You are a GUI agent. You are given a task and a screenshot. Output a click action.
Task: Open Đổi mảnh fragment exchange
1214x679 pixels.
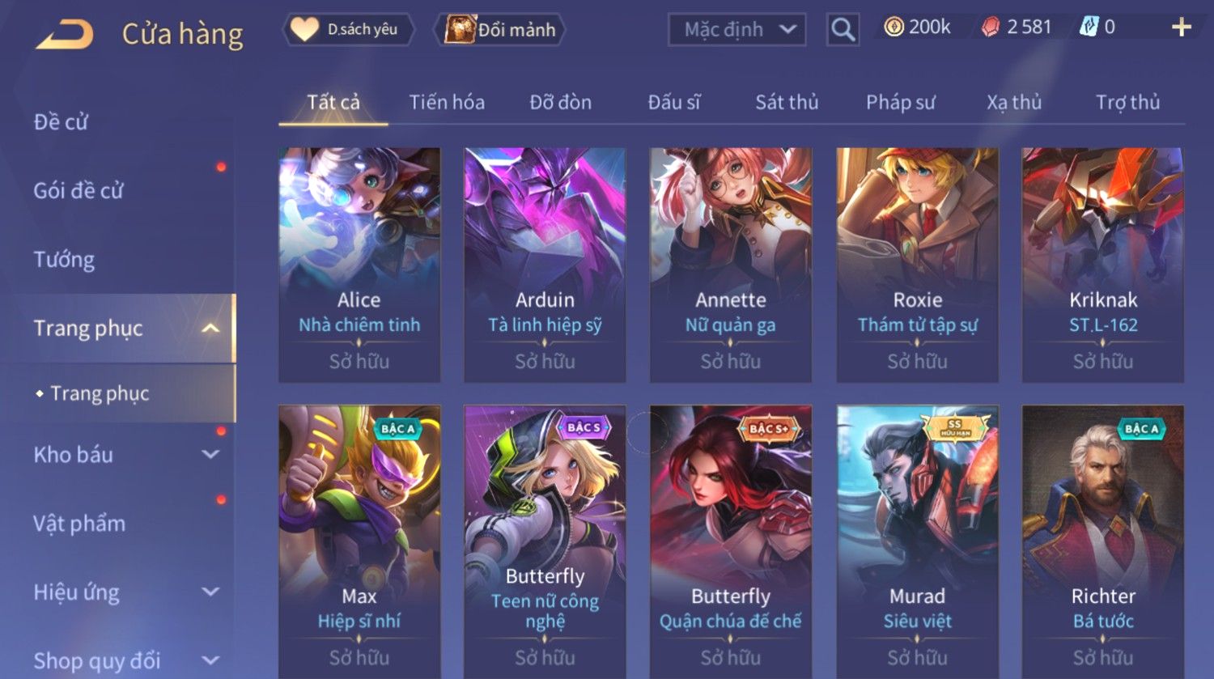(x=500, y=30)
